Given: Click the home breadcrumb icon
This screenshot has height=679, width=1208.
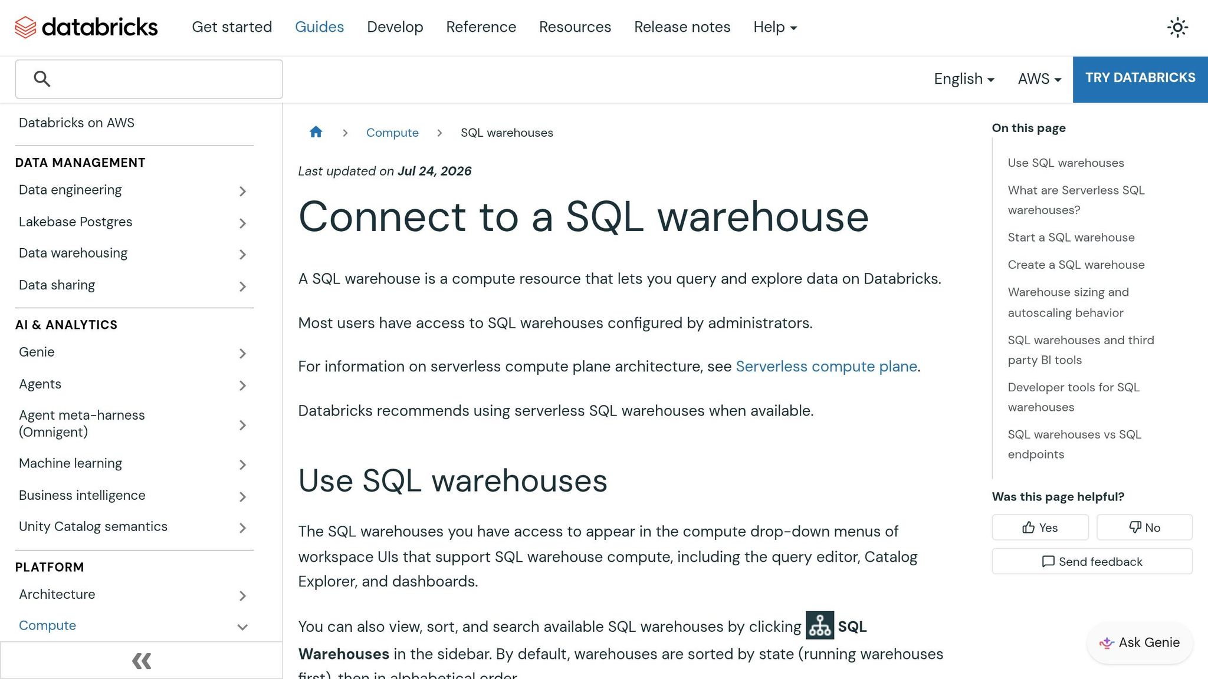Looking at the screenshot, I should [316, 132].
